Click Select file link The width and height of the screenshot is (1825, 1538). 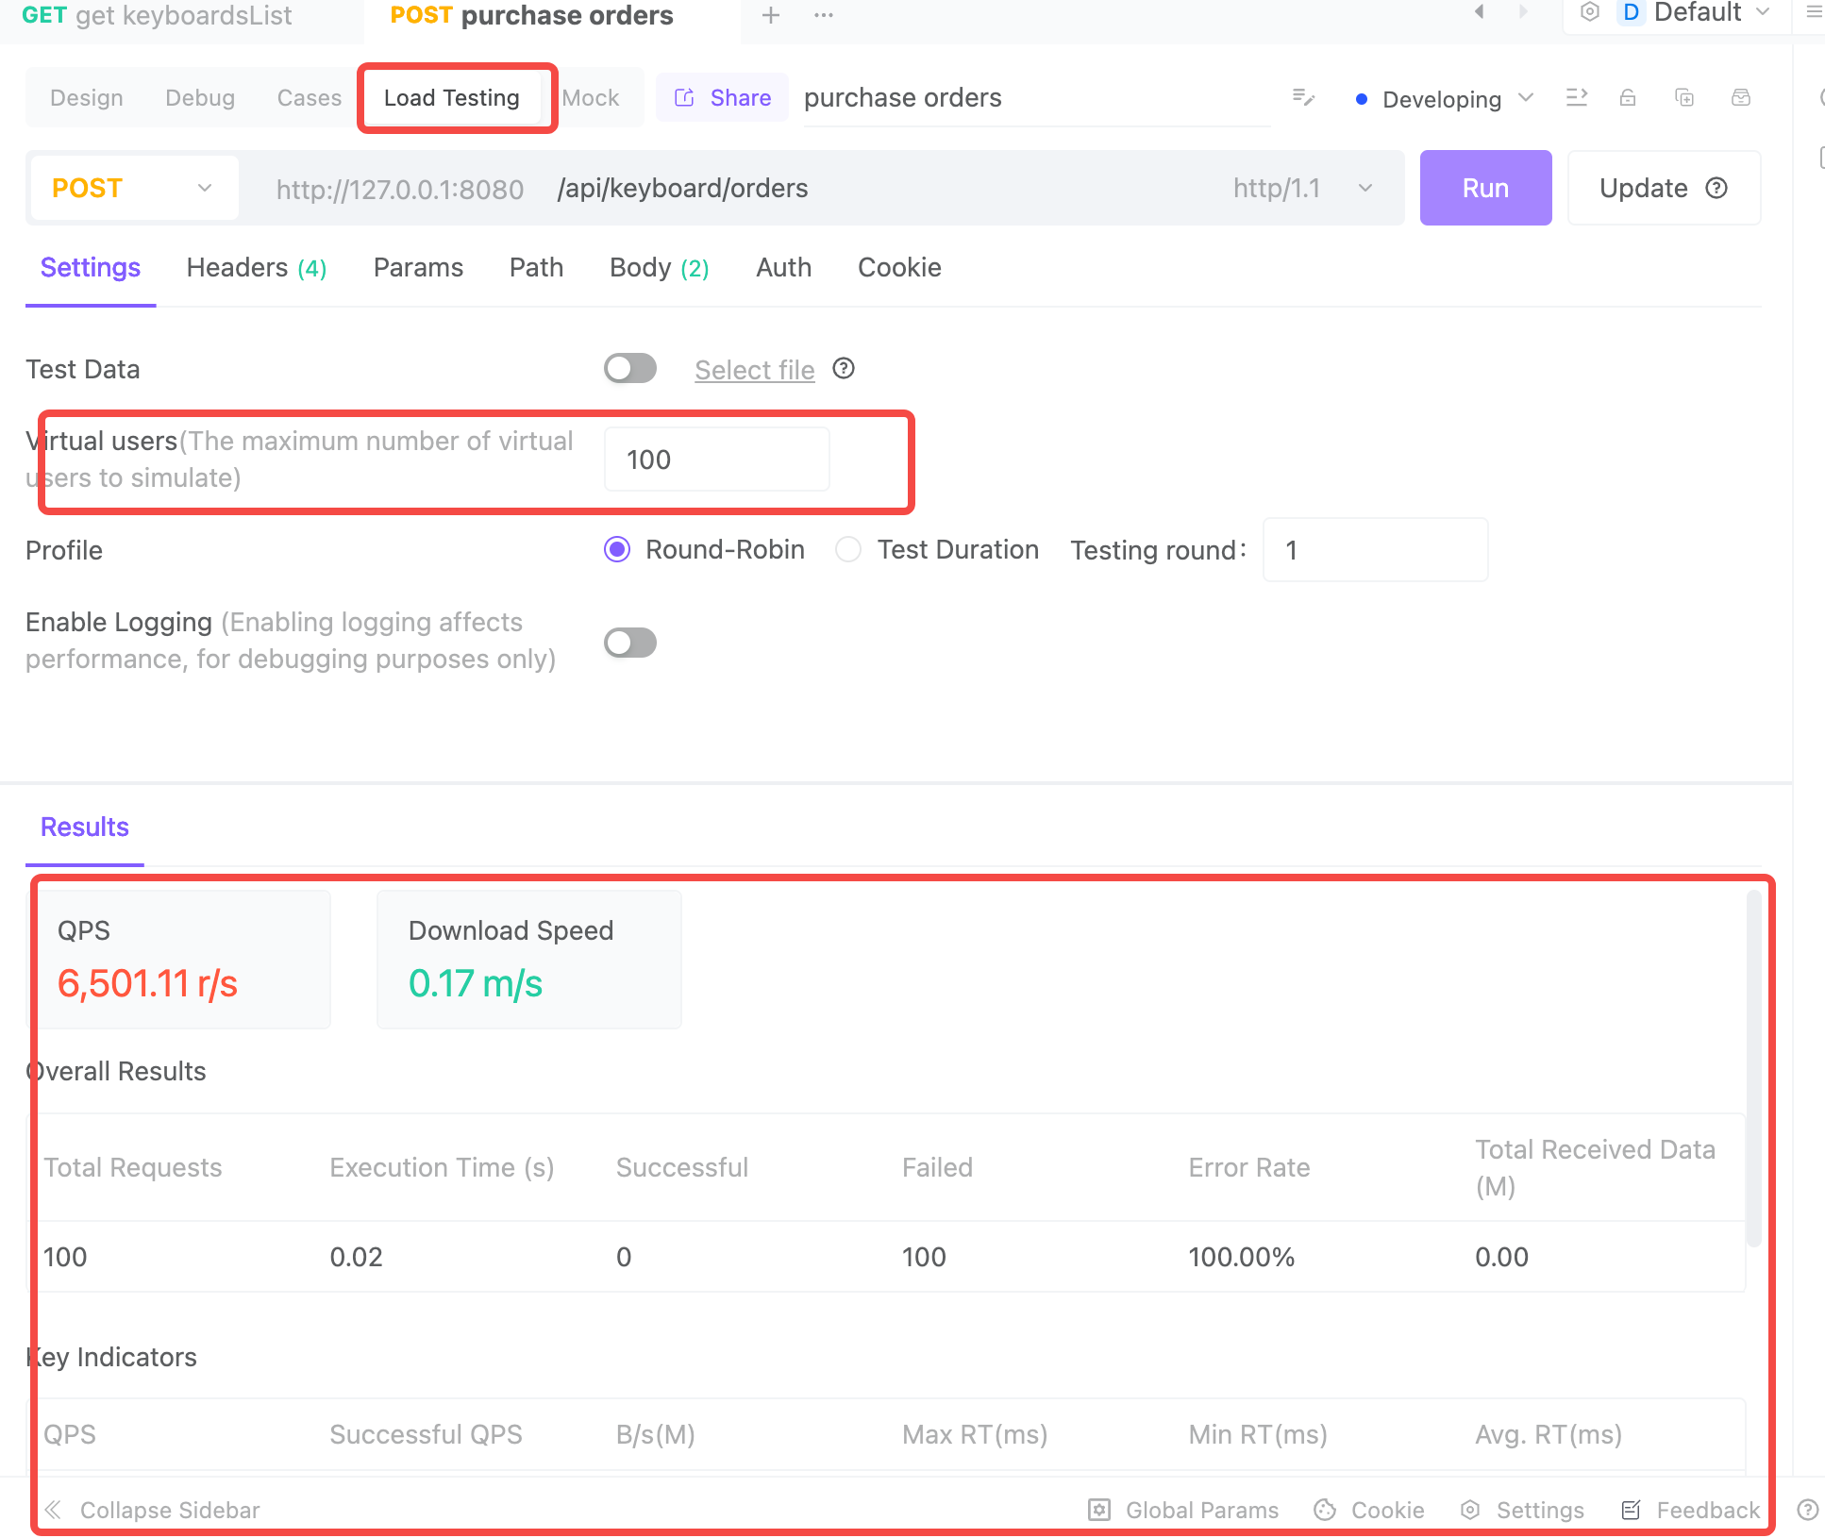[x=755, y=370]
